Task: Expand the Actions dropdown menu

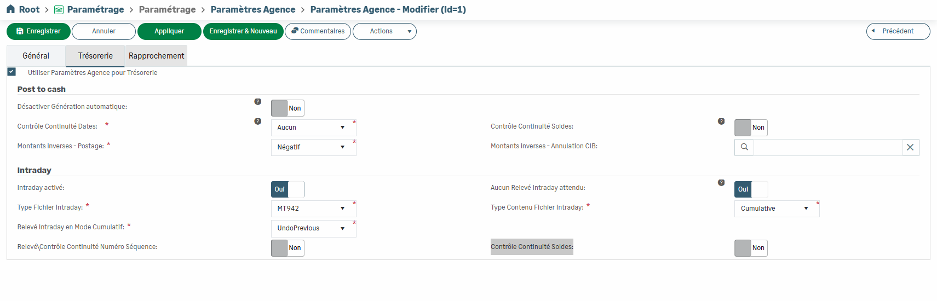Action: pyautogui.click(x=384, y=32)
